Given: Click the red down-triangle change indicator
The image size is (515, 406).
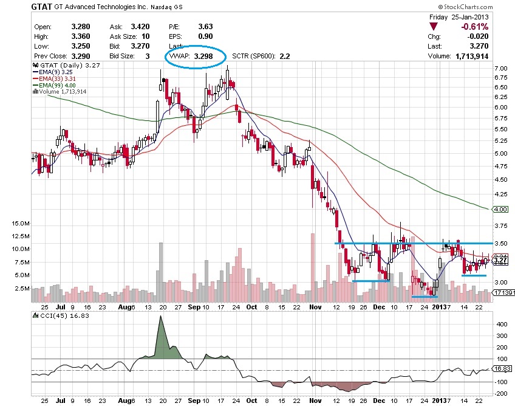Looking at the screenshot, I should pyautogui.click(x=434, y=27).
